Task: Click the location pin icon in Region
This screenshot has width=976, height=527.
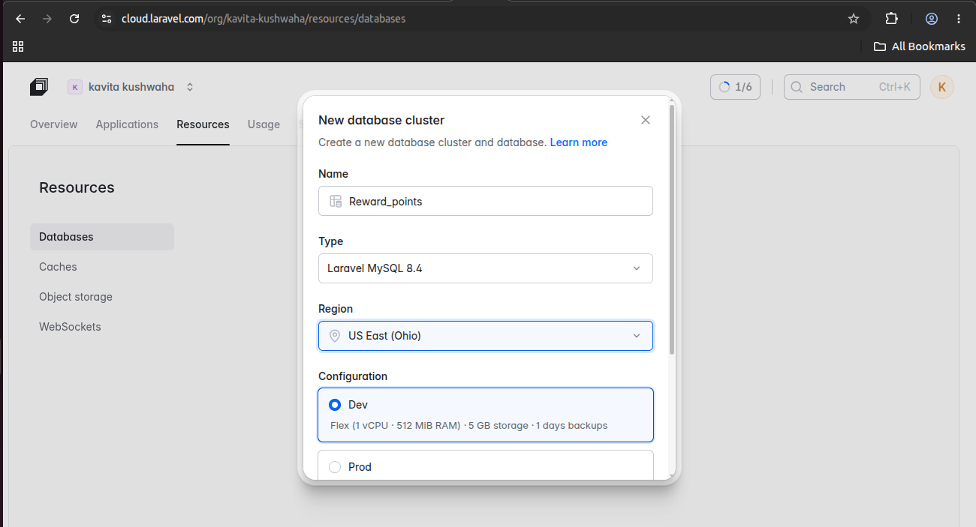Action: click(x=335, y=336)
